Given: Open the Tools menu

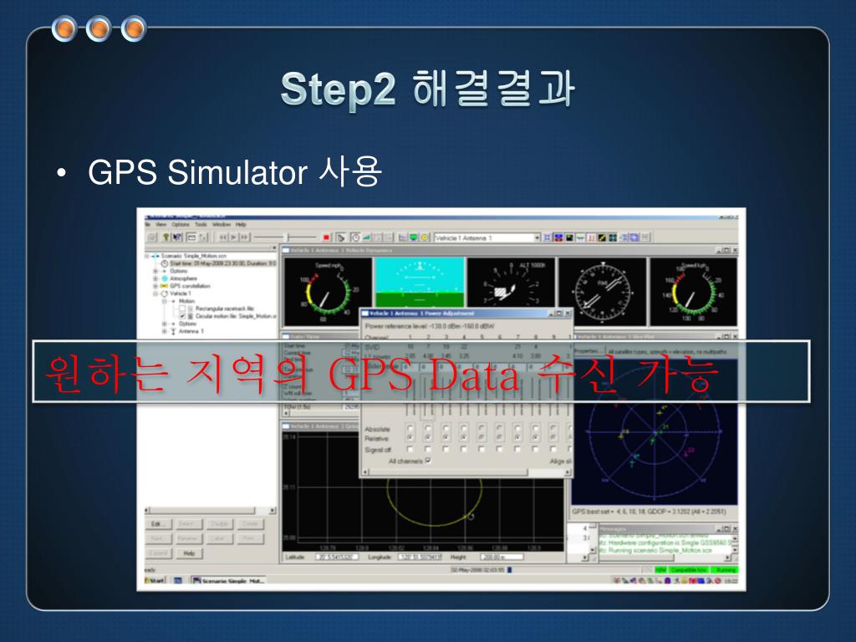Looking at the screenshot, I should [x=201, y=224].
